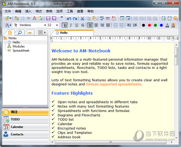Screen dimensions: 181x147
Task: Create a new note with the page icon
Action: tap(23, 18)
